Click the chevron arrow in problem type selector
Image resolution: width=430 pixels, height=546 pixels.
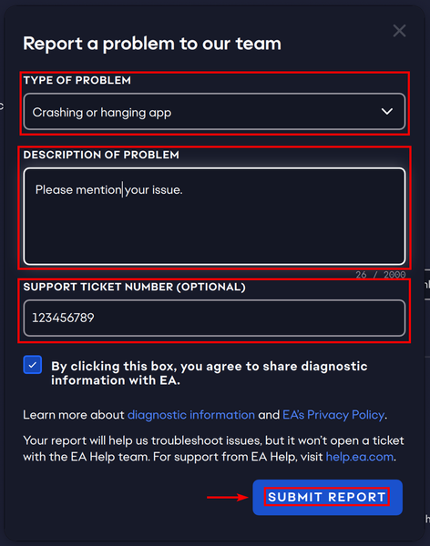tap(387, 112)
